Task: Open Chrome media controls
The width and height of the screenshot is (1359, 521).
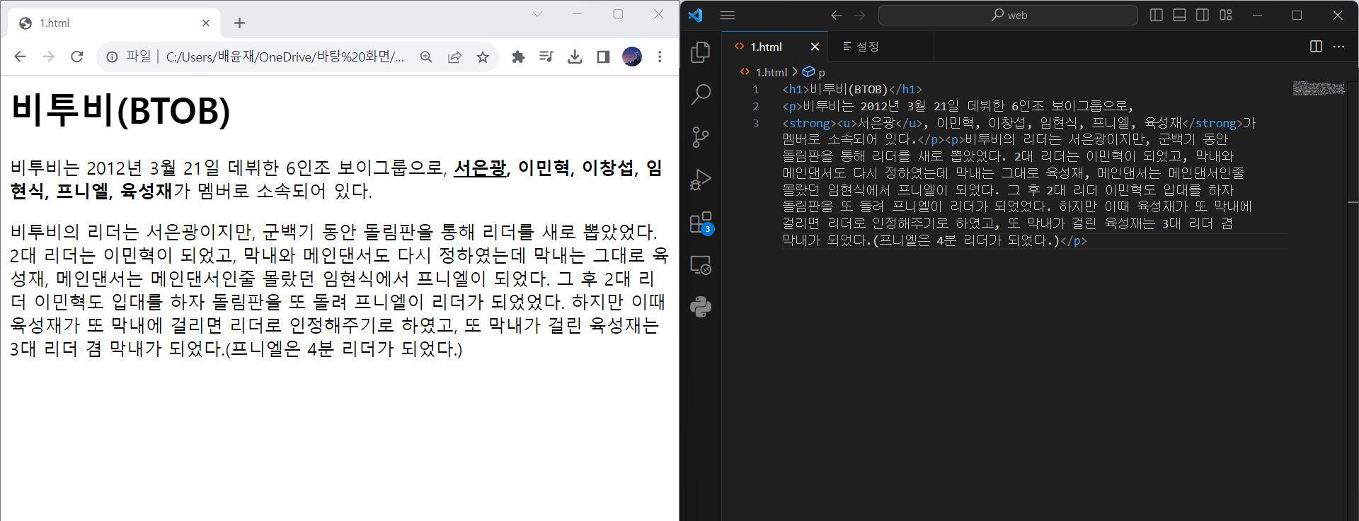Action: click(546, 57)
